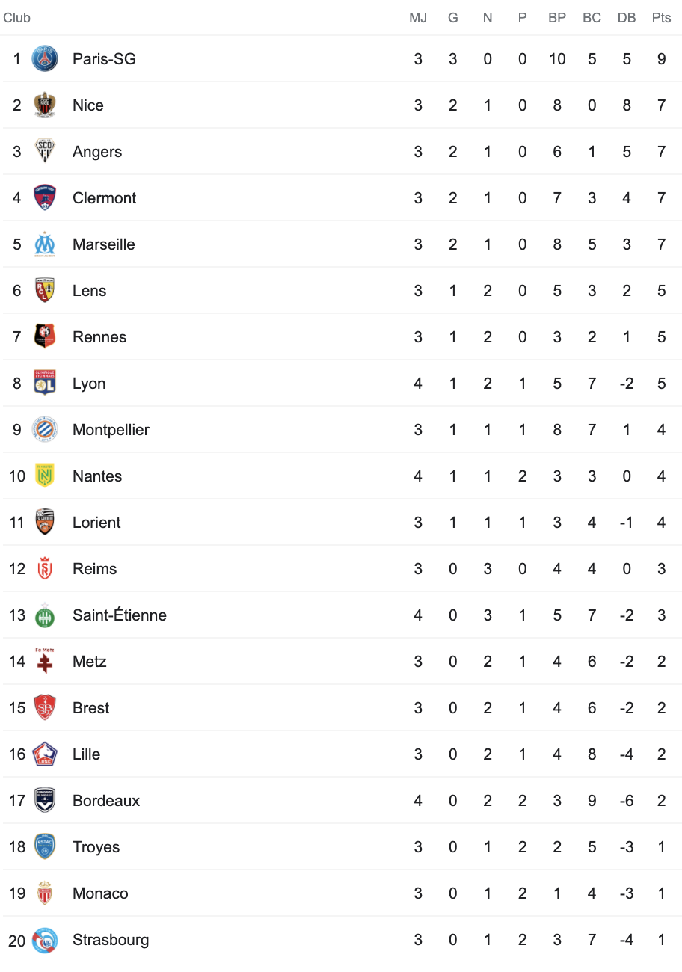
Task: Click the DB column header
Action: click(x=627, y=18)
